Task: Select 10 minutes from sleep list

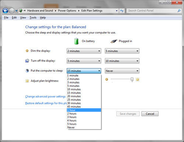Action: pyautogui.click(x=84, y=89)
